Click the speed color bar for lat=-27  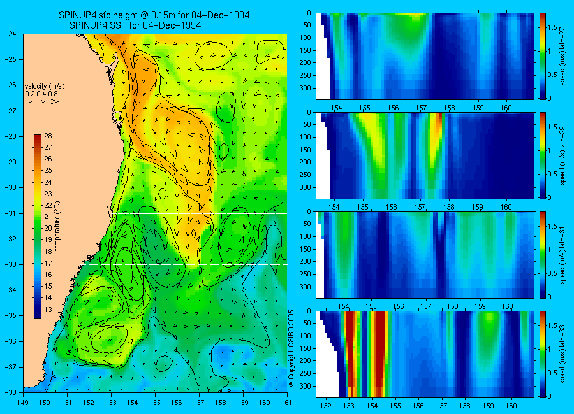543,56
